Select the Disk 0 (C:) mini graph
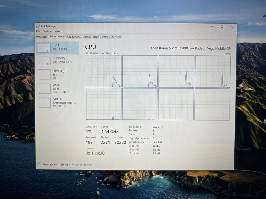The image size is (266, 199). 44,74
